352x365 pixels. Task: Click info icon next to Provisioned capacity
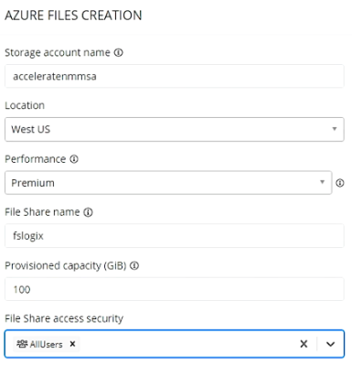click(x=134, y=265)
